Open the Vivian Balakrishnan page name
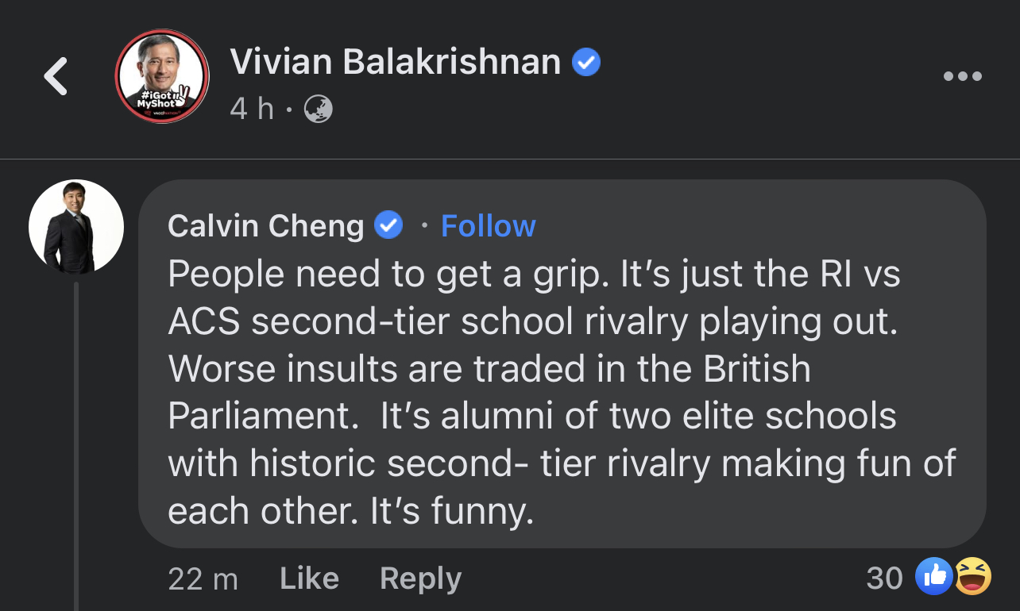 coord(395,62)
